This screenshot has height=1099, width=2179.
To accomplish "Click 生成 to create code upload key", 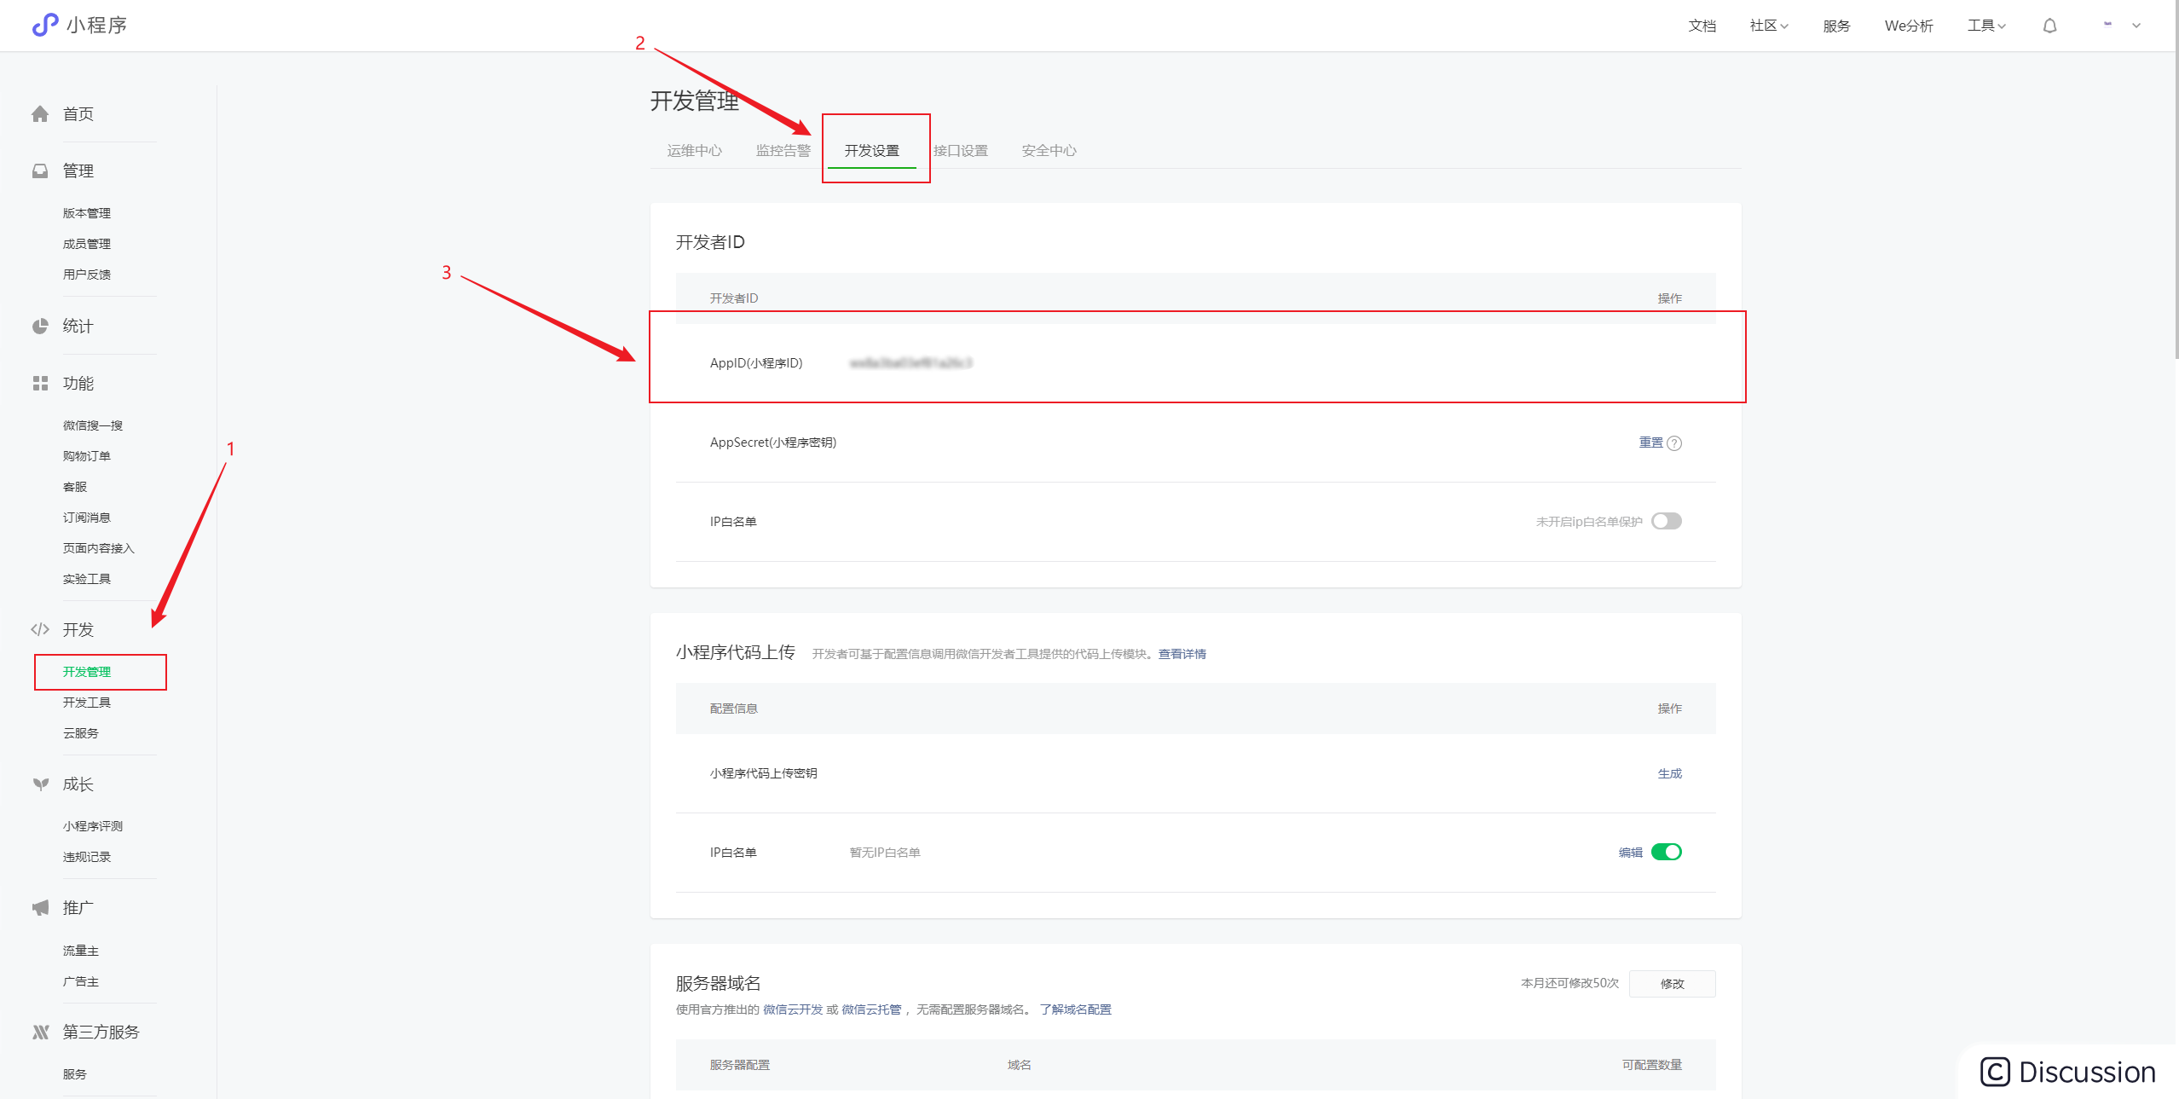I will pyautogui.click(x=1669, y=773).
